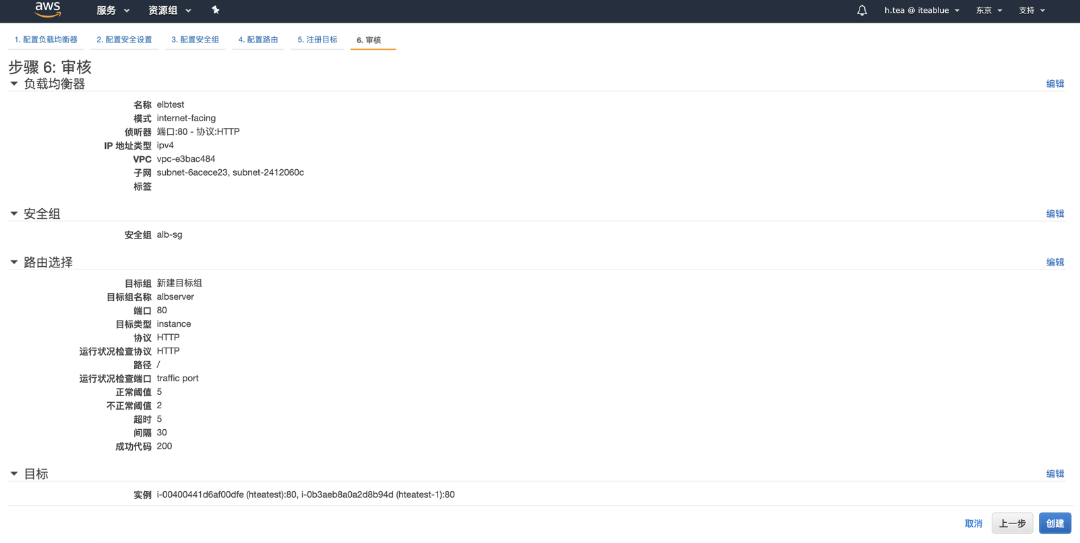Open the 资源组 resource groups dropdown
Image resolution: width=1080 pixels, height=543 pixels.
tap(169, 11)
